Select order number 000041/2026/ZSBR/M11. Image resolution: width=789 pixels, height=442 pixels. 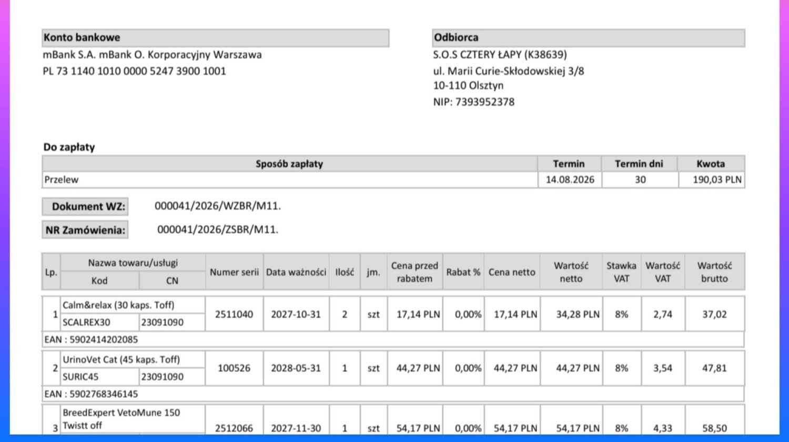218,229
